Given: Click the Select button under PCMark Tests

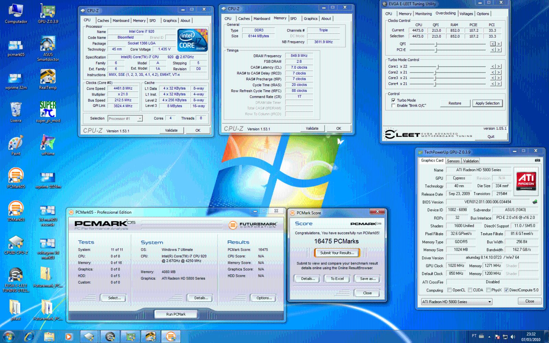Looking at the screenshot, I should (x=114, y=298).
